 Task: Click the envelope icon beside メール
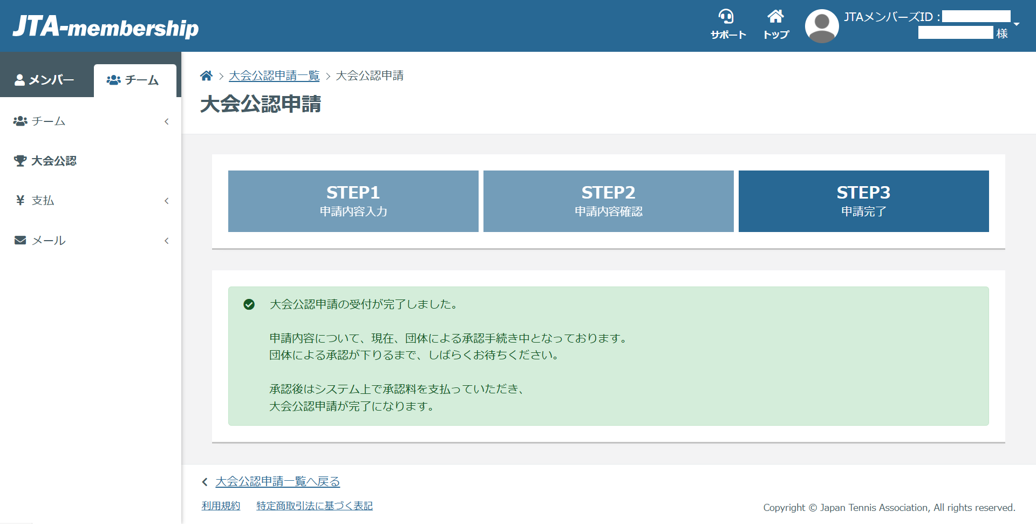[x=20, y=241]
